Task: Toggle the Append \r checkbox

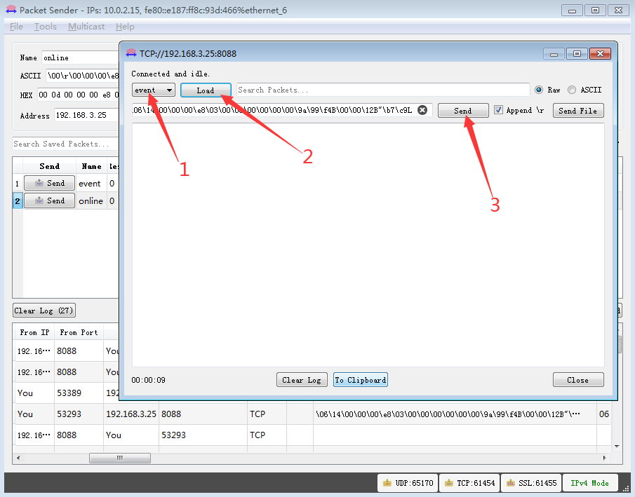Action: (x=499, y=110)
